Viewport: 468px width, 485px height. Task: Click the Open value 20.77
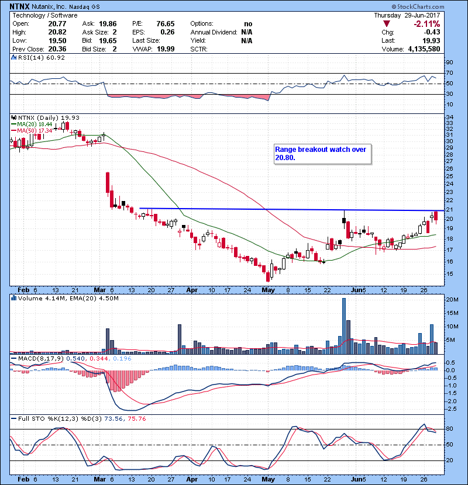click(57, 24)
